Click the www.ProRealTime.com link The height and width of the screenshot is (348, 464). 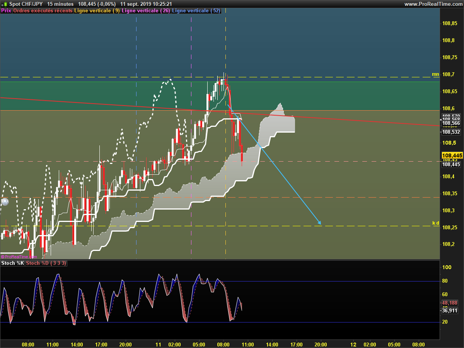[x=433, y=4]
